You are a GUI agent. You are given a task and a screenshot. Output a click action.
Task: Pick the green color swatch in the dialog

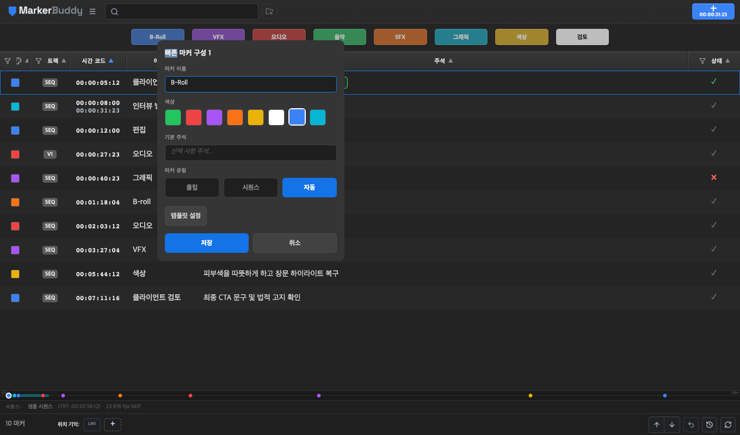coord(173,117)
